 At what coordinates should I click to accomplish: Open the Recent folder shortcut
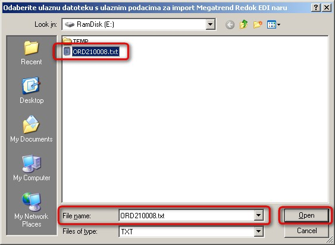tap(32, 53)
